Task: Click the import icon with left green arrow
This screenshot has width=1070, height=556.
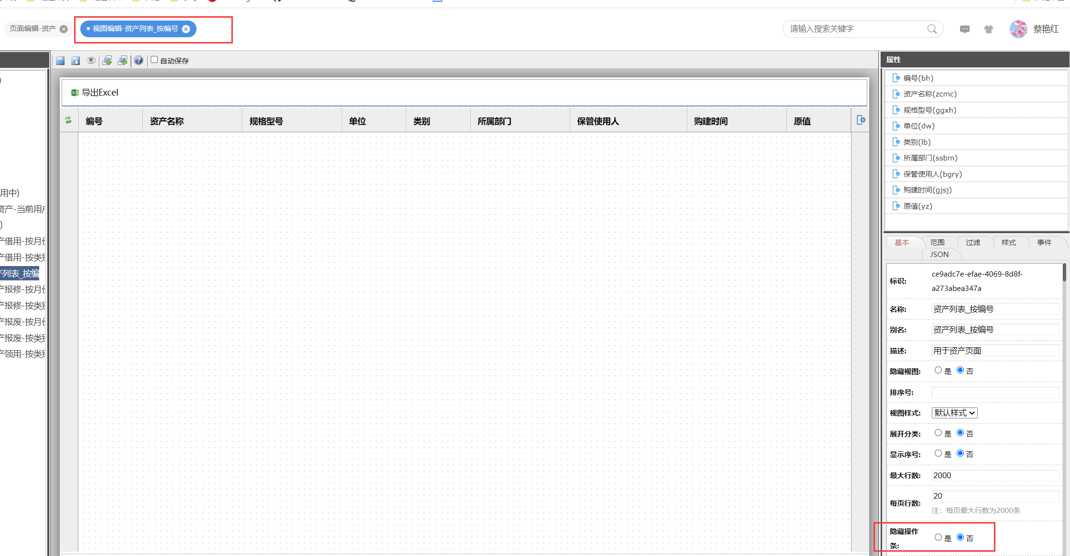Action: coord(123,61)
